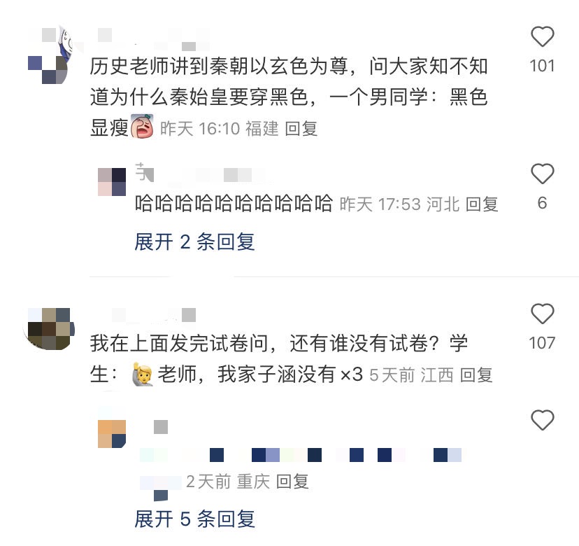Open the Hebei replier's avatar
Screen dimensions: 579x546
coord(112,181)
